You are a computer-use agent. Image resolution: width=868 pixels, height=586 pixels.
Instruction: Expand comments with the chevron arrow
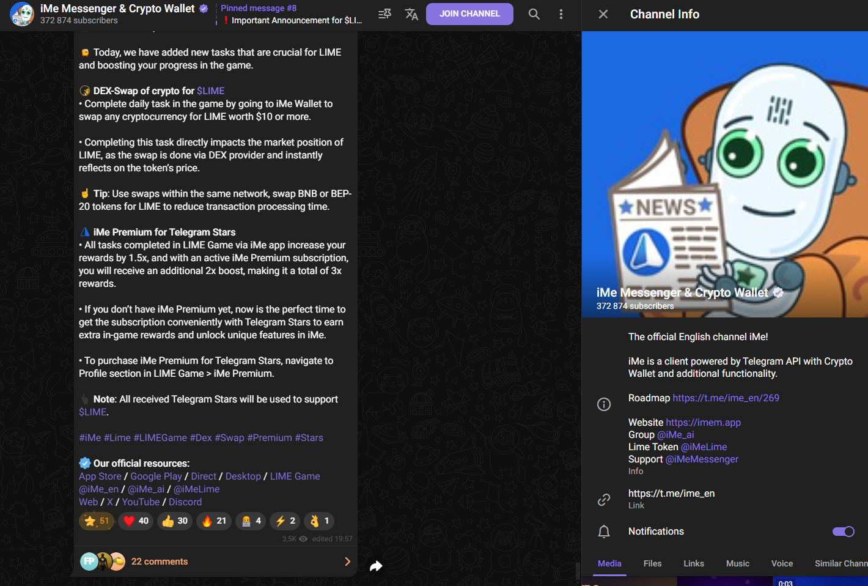tap(347, 562)
